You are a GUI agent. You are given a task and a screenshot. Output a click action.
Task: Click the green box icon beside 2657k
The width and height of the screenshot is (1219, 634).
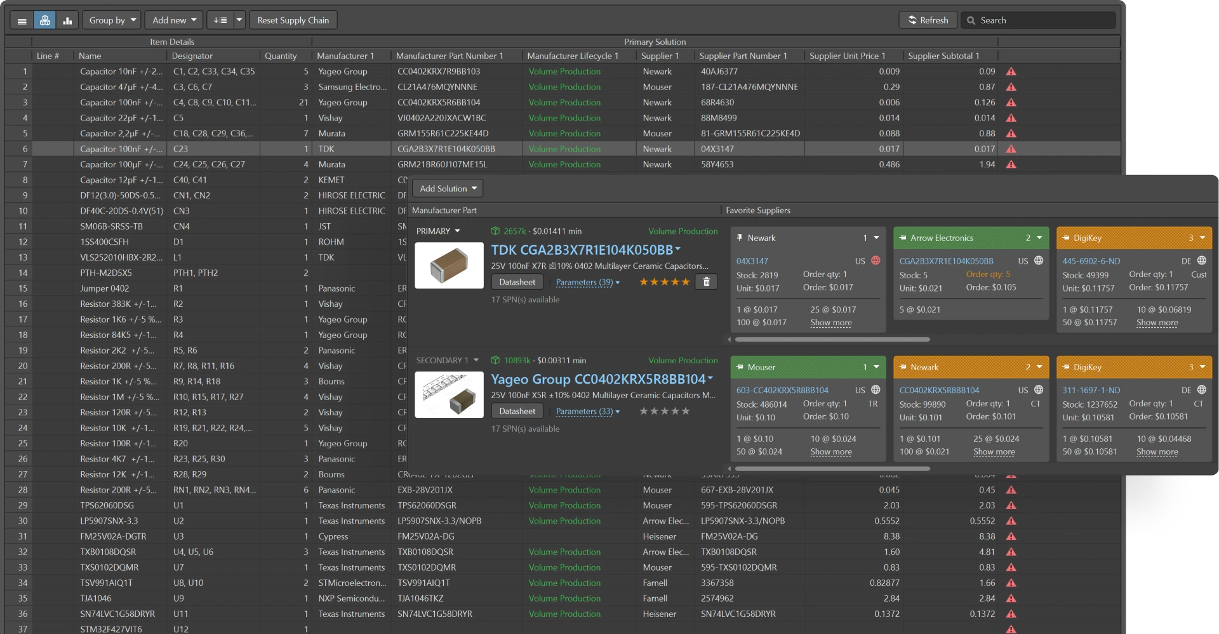[496, 231]
